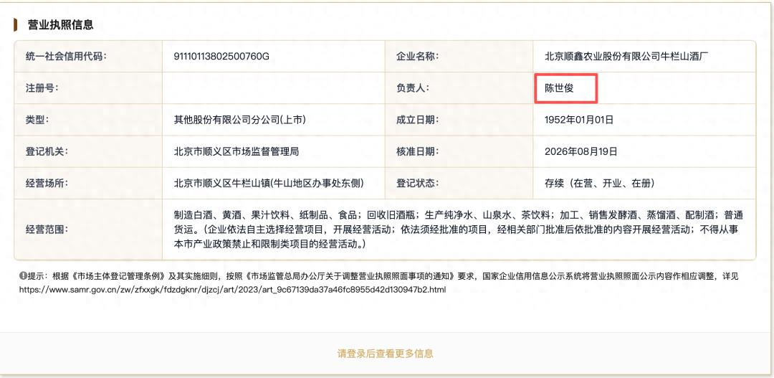Image resolution: width=774 pixels, height=378 pixels.
Task: Open the samr.gov.cn notice URL
Action: (232, 290)
